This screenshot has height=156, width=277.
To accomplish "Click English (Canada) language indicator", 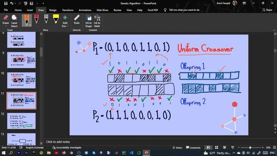I will 35,147.
